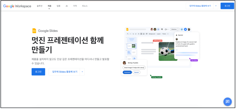Image resolution: width=236 pixels, height=109 pixels.
Task: Click the white '업무에 Slides 활용해 보기' button below the description
Action: [x=64, y=72]
